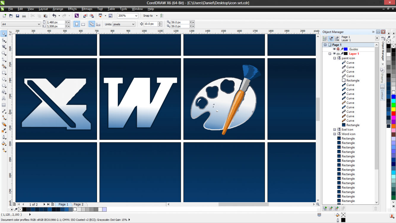Open the Welcome screen icon
This screenshot has height=223, width=396.
[x=110, y=16]
